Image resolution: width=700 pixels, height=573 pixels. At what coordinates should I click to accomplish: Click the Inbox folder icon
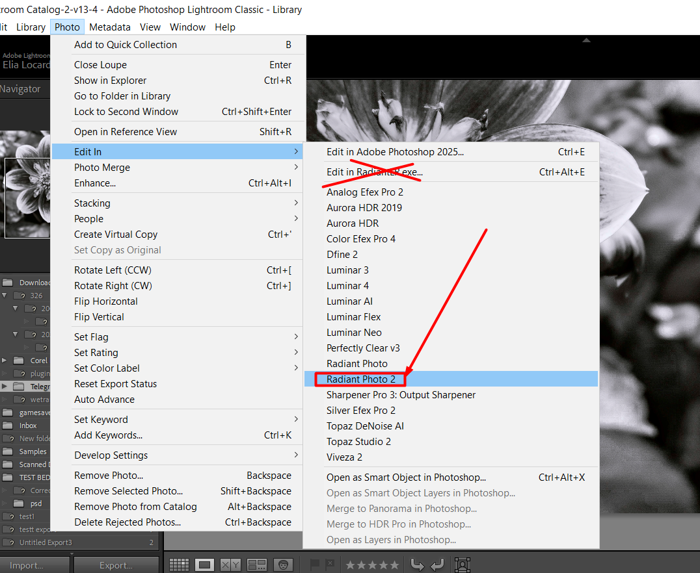pos(8,426)
